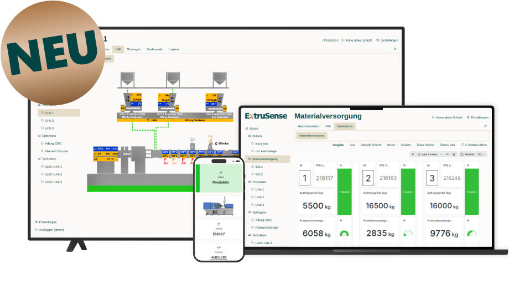Click the In Grafana öffnen link
The width and height of the screenshot is (509, 289).
coord(474,145)
